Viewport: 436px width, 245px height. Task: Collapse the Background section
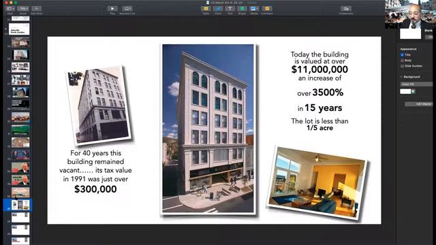(401, 77)
